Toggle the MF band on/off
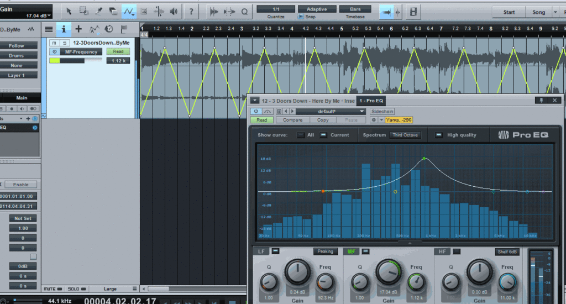Viewport: 566px width, 304px height. [366, 251]
